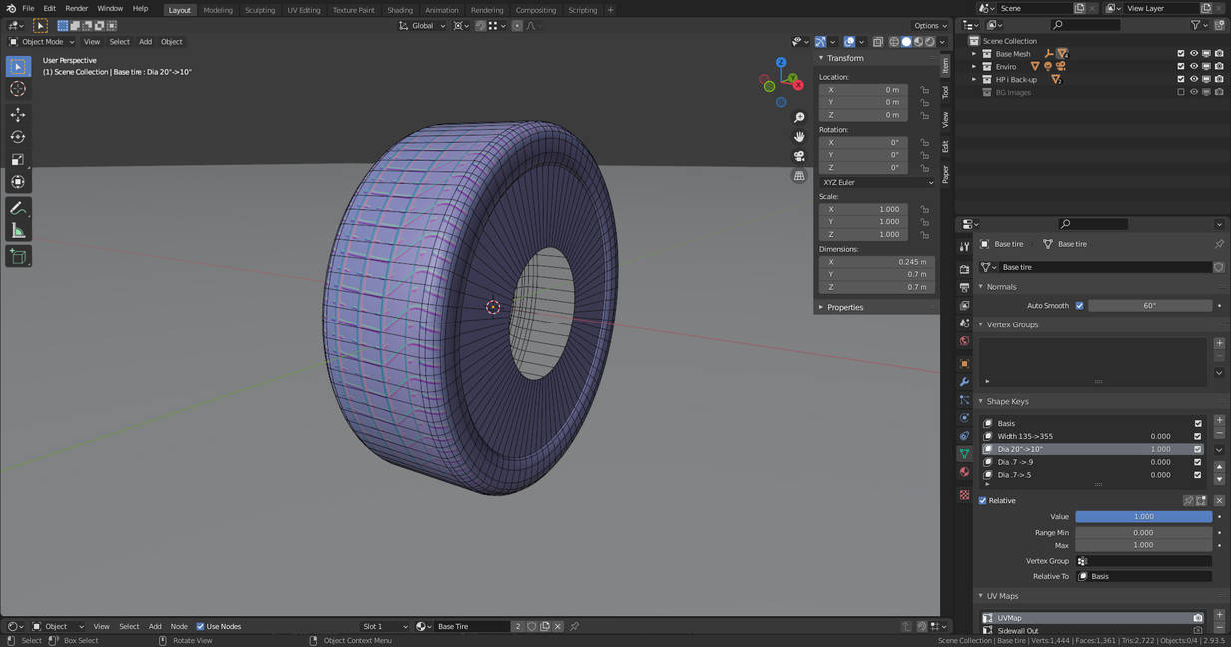The height and width of the screenshot is (647, 1231).
Task: Activate the Annotate tool
Action: [18, 208]
